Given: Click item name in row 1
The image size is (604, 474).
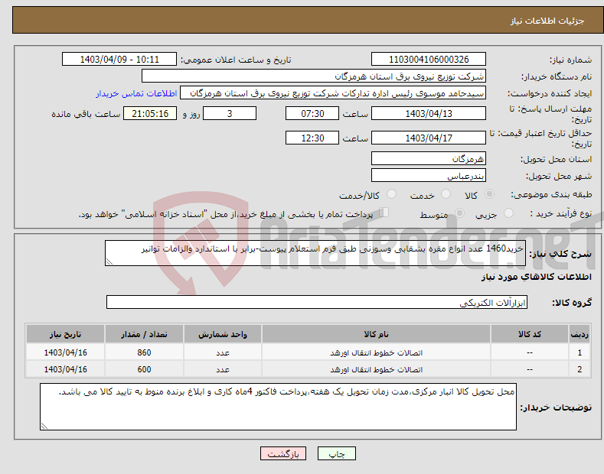Looking at the screenshot, I should (x=377, y=352).
